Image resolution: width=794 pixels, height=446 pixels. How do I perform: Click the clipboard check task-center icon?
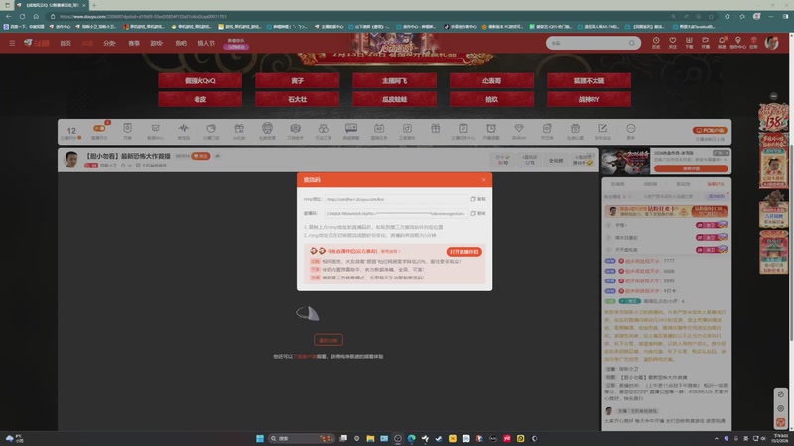[x=463, y=129]
